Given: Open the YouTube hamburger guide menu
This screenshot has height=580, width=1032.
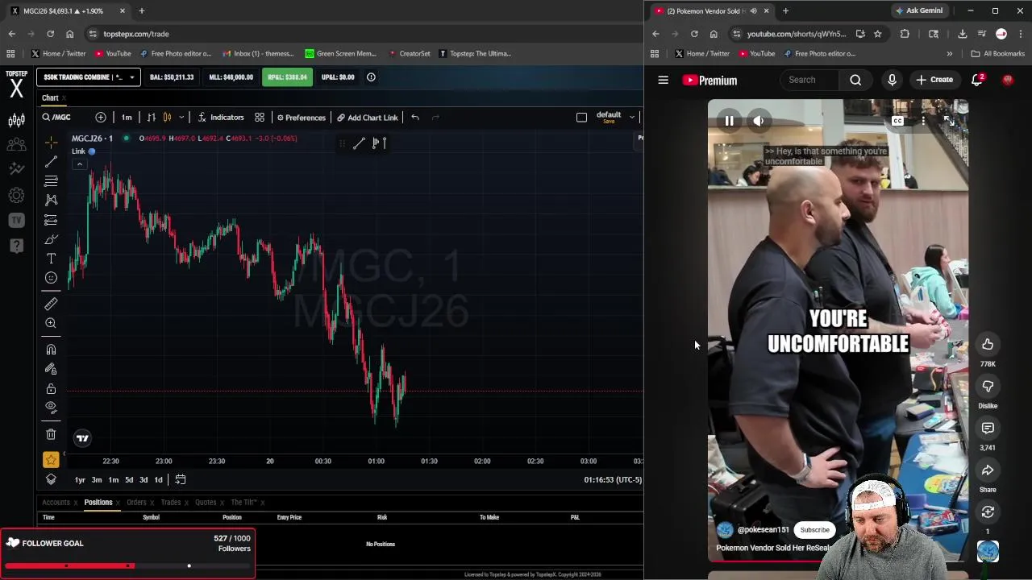Looking at the screenshot, I should (663, 80).
